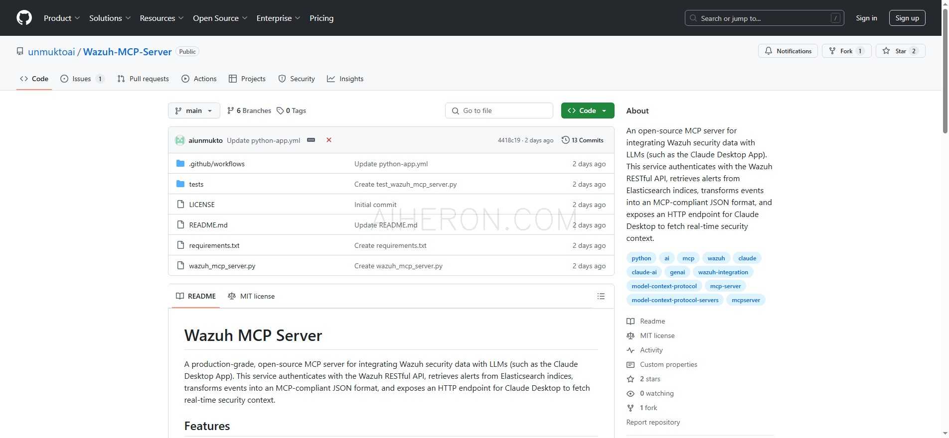This screenshot has height=438, width=949.
Task: Expand the Solutions menu
Action: pyautogui.click(x=110, y=18)
